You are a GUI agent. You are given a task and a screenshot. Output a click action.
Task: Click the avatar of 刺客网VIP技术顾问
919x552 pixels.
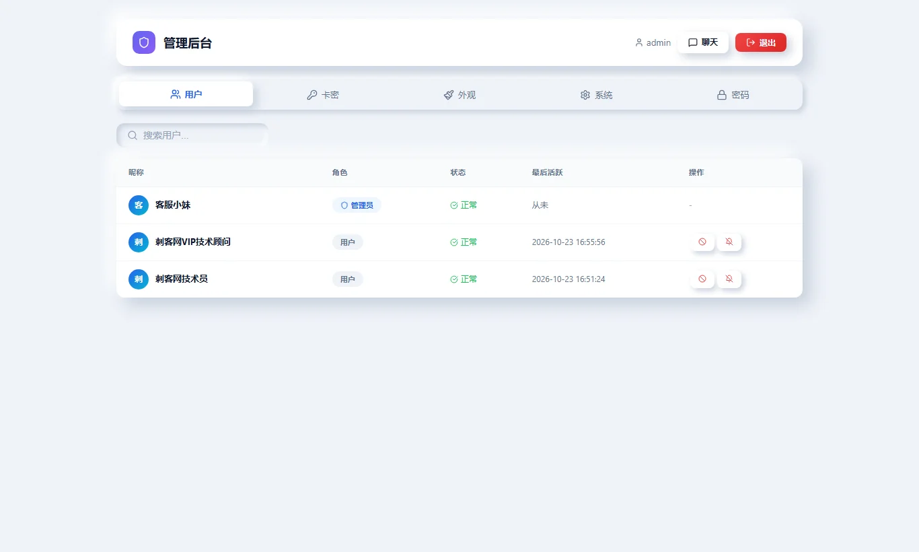[139, 242]
